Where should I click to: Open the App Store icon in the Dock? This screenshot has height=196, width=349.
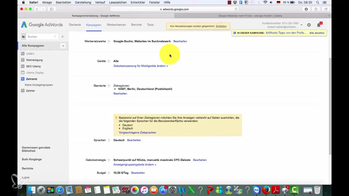coord(163,190)
